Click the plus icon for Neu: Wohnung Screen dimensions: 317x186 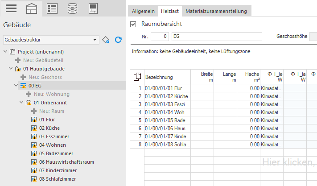(x=29, y=94)
